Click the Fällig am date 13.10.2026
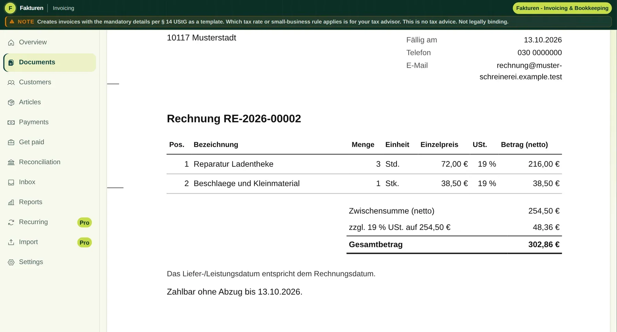Viewport: 617px width, 332px height. pos(543,40)
